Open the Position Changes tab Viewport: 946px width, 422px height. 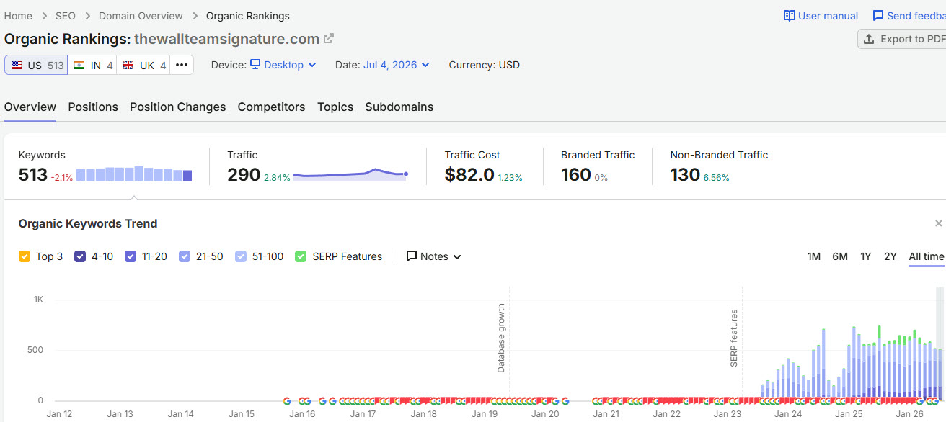[178, 107]
